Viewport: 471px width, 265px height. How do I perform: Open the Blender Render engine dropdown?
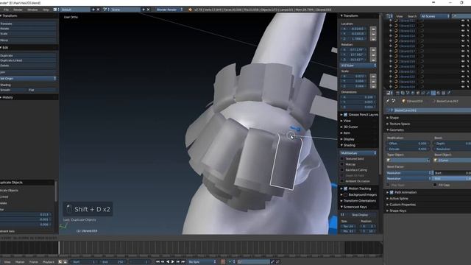[169, 10]
